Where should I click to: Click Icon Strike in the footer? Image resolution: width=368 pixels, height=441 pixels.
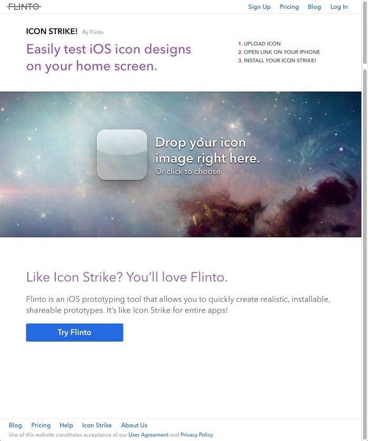pos(97,425)
